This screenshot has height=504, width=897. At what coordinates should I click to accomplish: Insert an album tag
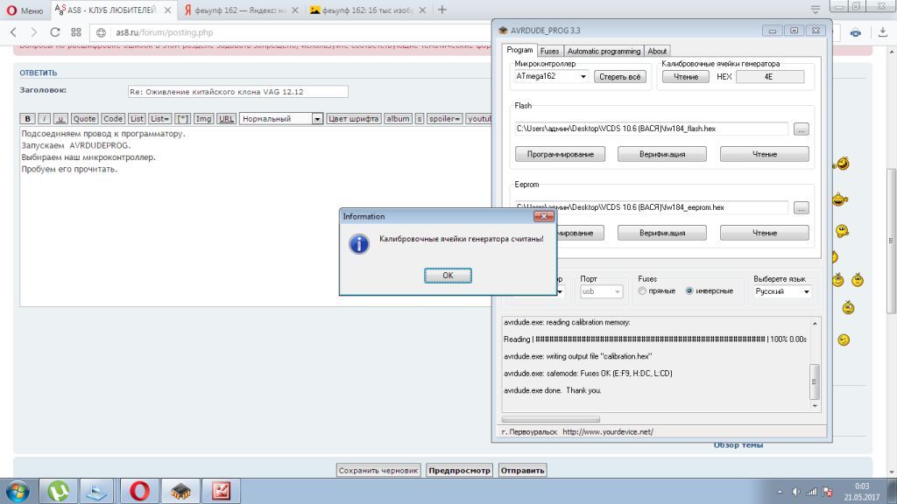[x=398, y=119]
